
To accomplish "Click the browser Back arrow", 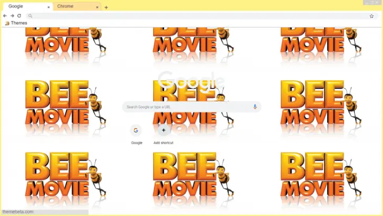I will pyautogui.click(x=5, y=16).
